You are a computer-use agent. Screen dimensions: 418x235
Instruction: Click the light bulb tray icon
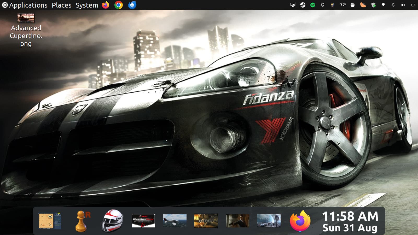(x=322, y=5)
